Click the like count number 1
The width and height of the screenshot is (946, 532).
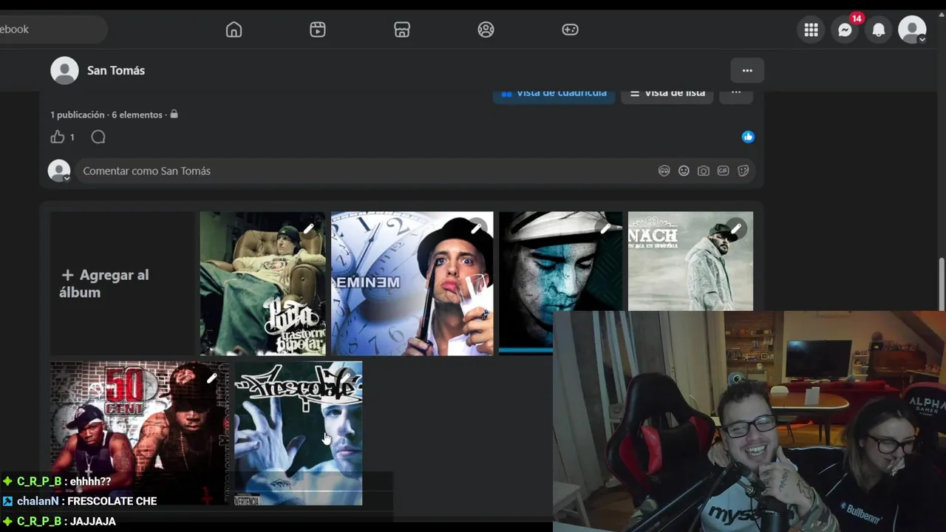click(72, 137)
